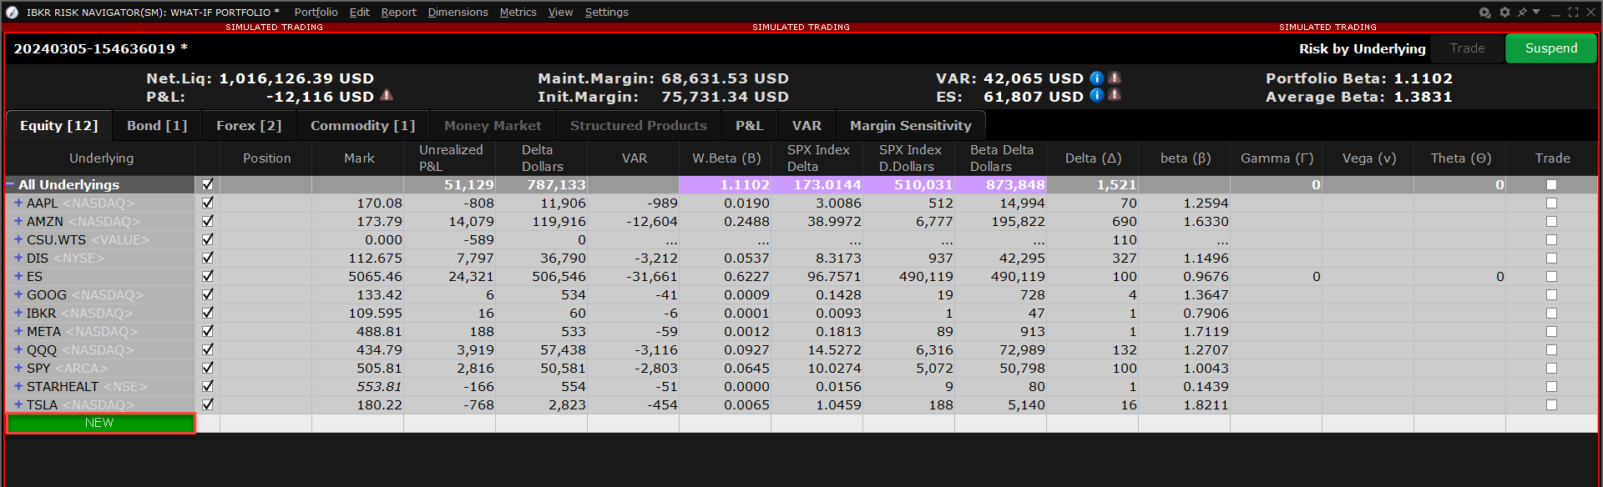Tick the Trade checkbox for SPY row
This screenshot has width=1603, height=487.
[1551, 369]
